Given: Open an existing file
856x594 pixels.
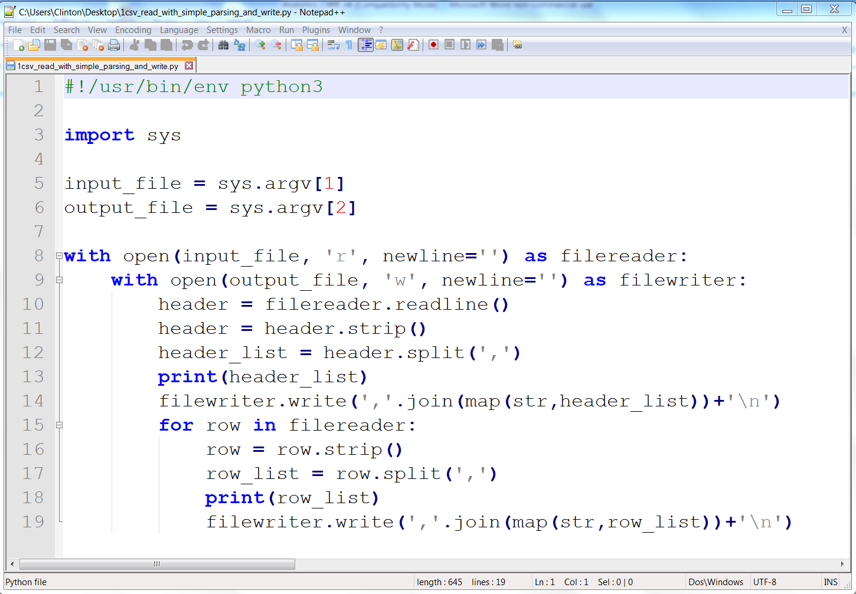Looking at the screenshot, I should tap(34, 44).
